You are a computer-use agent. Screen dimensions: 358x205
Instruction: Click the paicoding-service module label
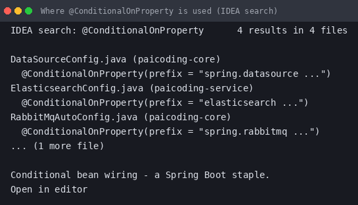[x=202, y=88]
